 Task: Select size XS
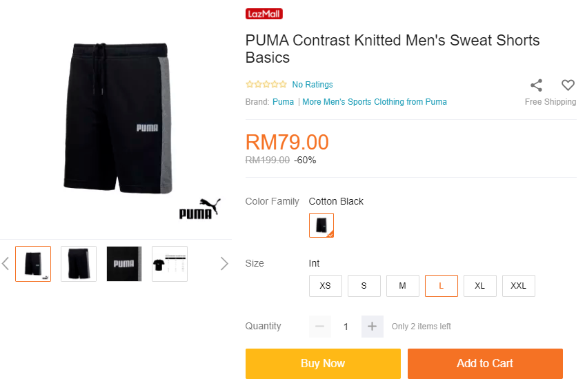tap(326, 286)
